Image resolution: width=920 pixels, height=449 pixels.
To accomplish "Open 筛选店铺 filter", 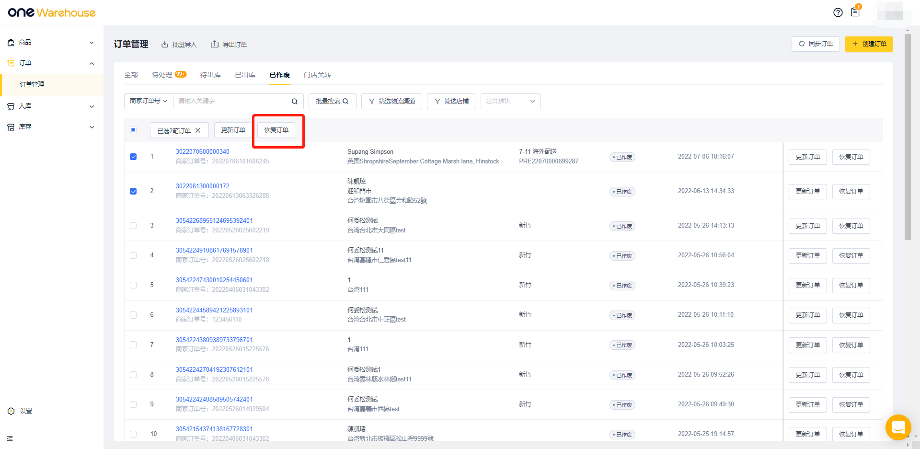I will [x=451, y=101].
